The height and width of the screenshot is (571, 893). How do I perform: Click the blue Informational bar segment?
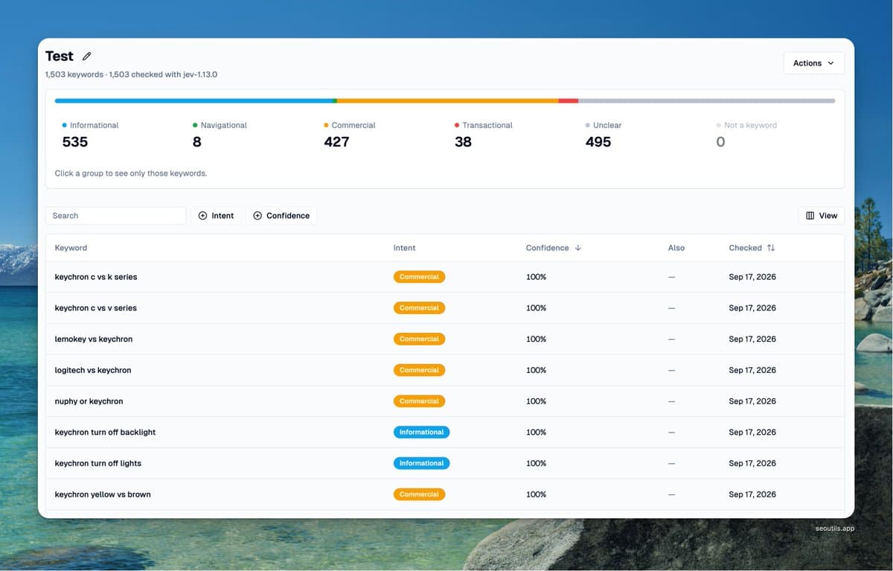click(x=194, y=101)
